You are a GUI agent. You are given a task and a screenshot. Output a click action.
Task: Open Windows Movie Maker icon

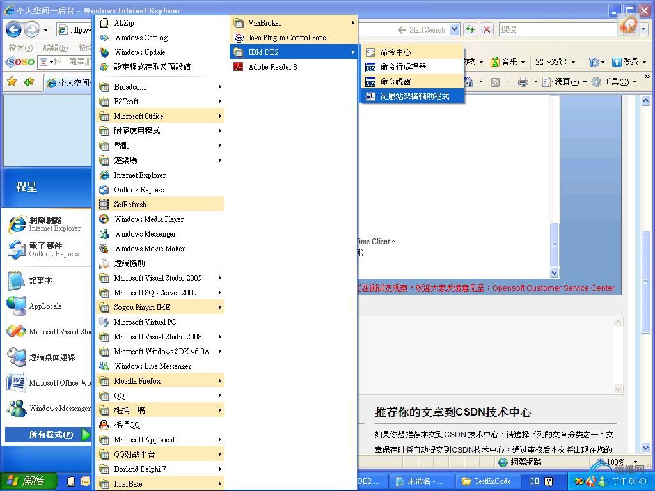pyautogui.click(x=104, y=249)
